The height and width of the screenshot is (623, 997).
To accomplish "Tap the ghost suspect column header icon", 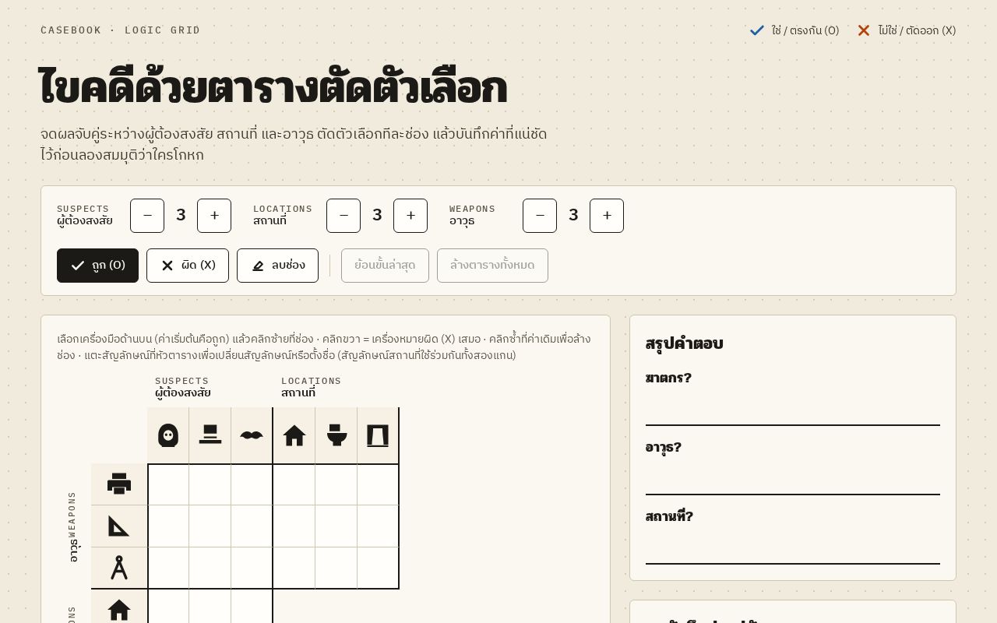I will 168,435.
